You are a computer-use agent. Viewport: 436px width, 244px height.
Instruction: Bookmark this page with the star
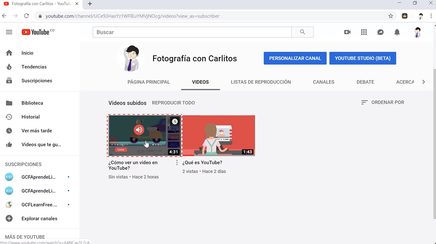[391, 16]
